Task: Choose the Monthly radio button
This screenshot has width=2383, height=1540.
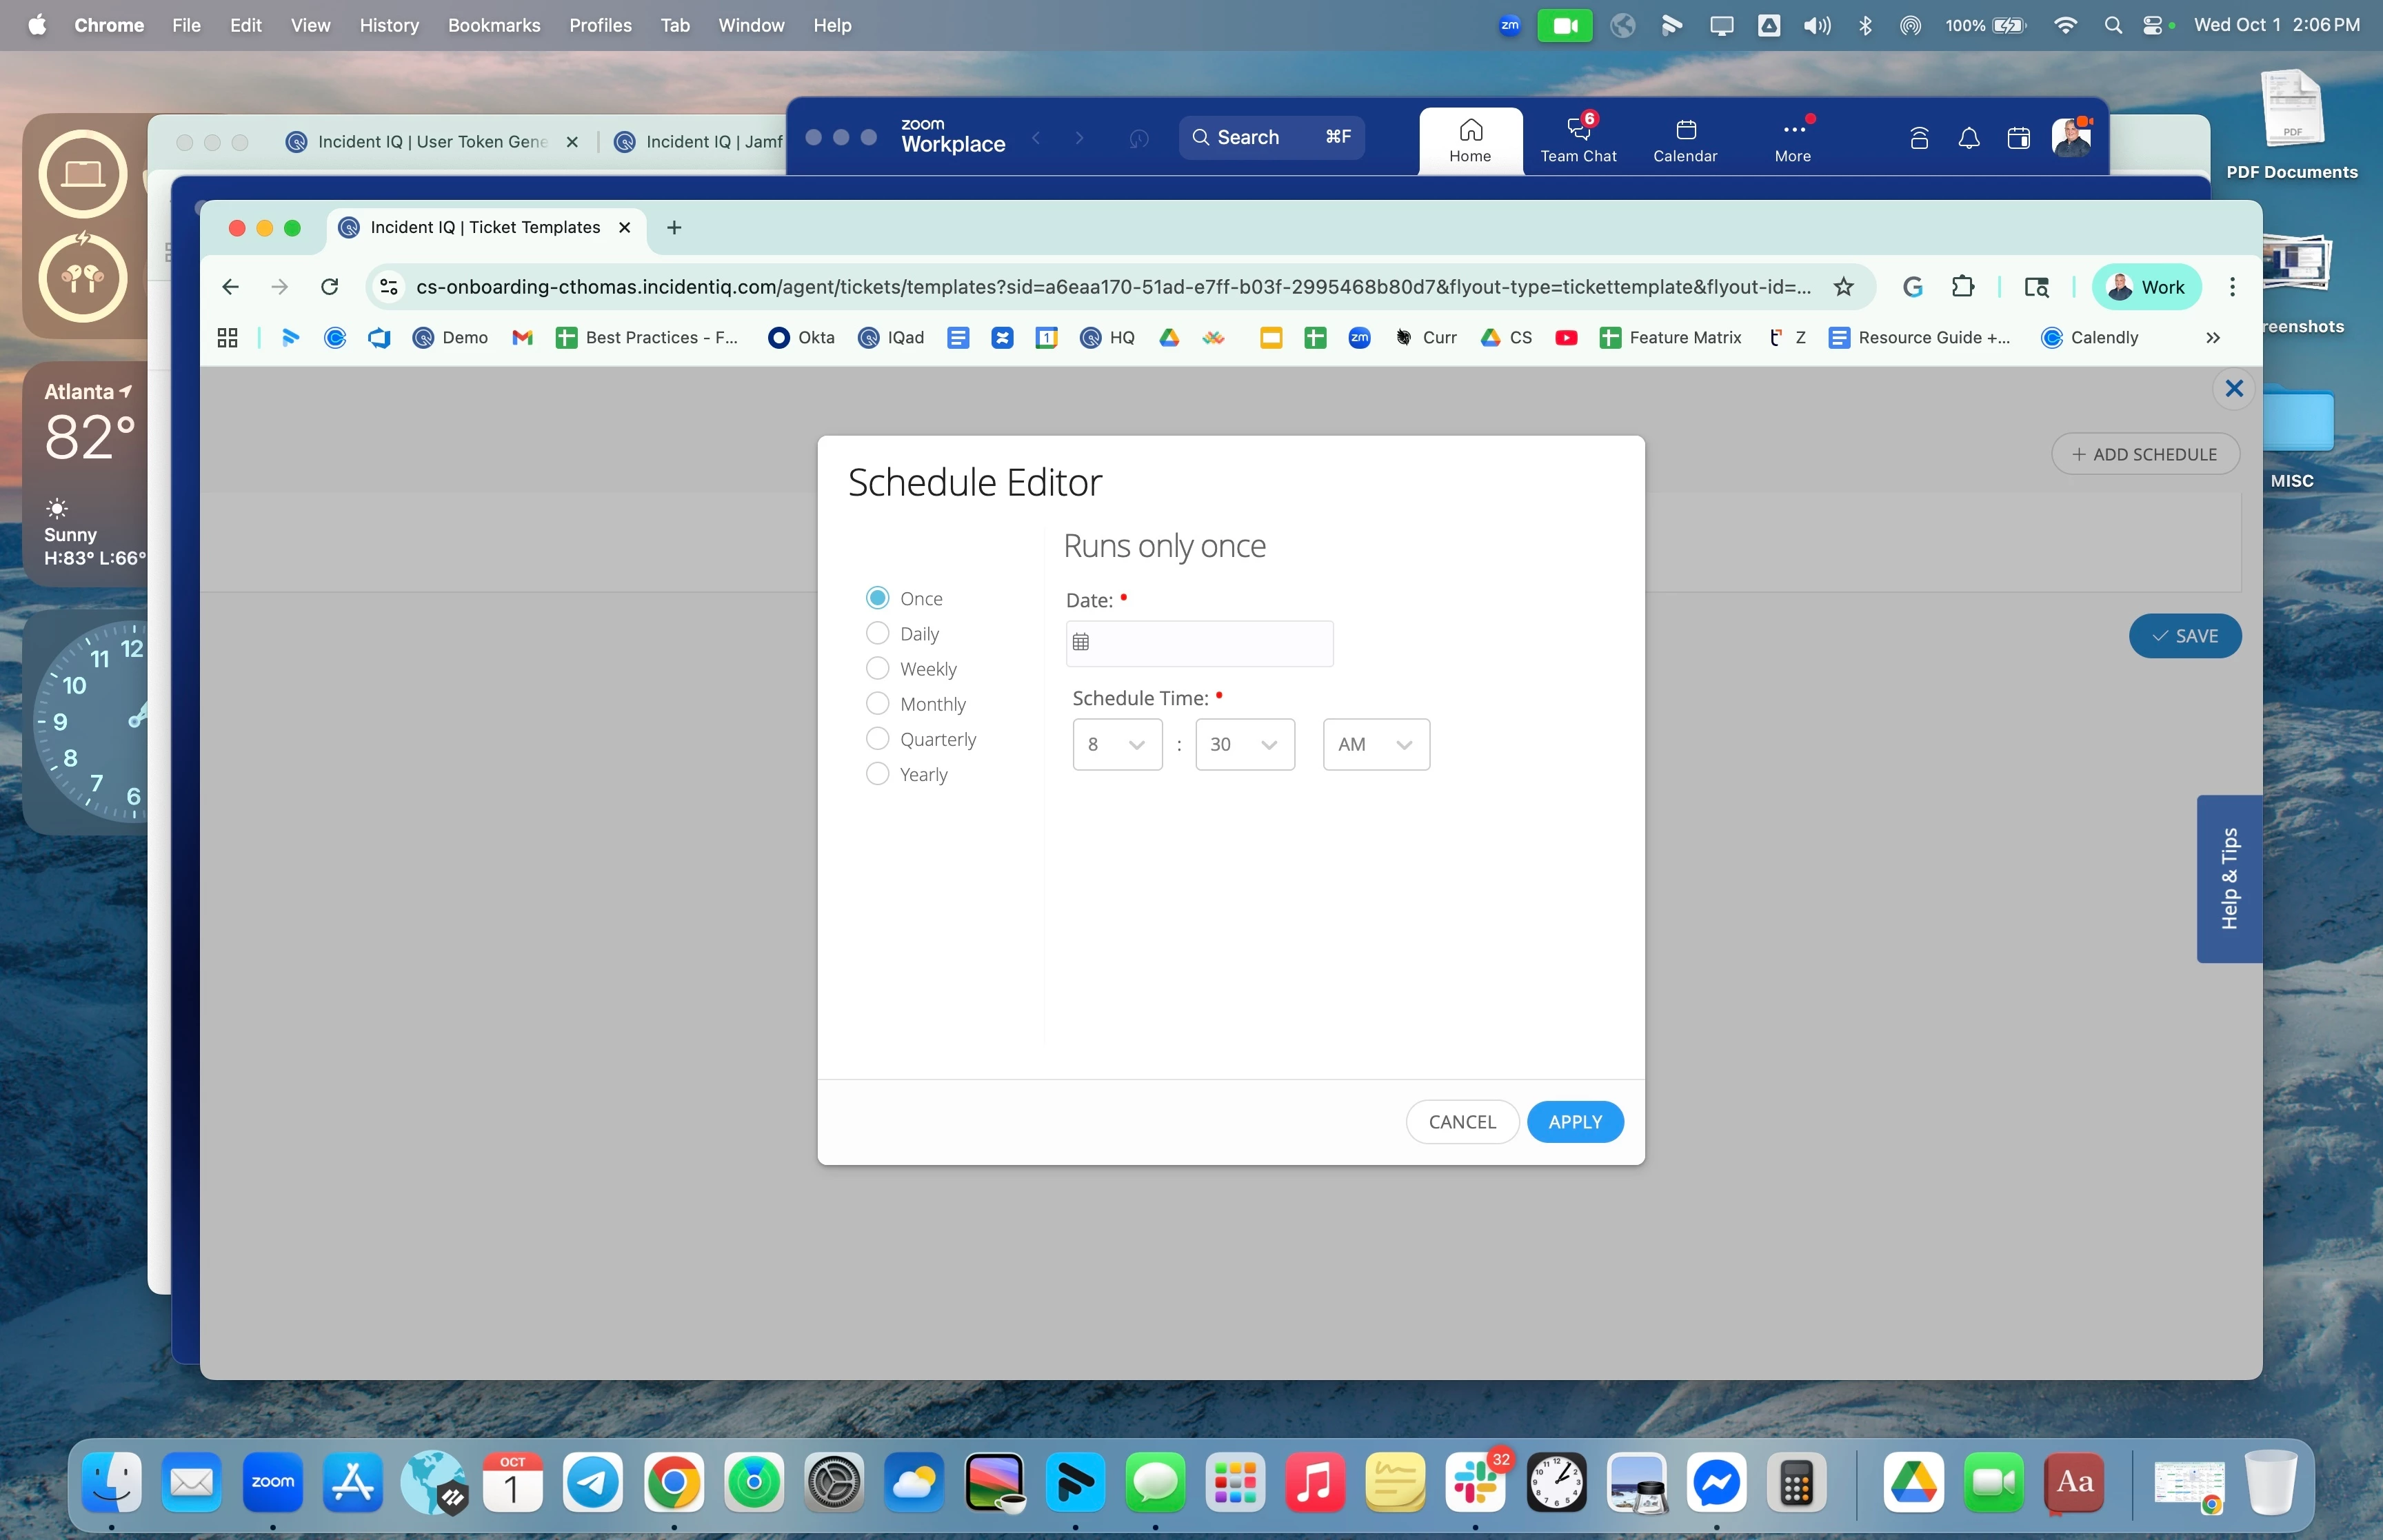Action: [x=877, y=703]
